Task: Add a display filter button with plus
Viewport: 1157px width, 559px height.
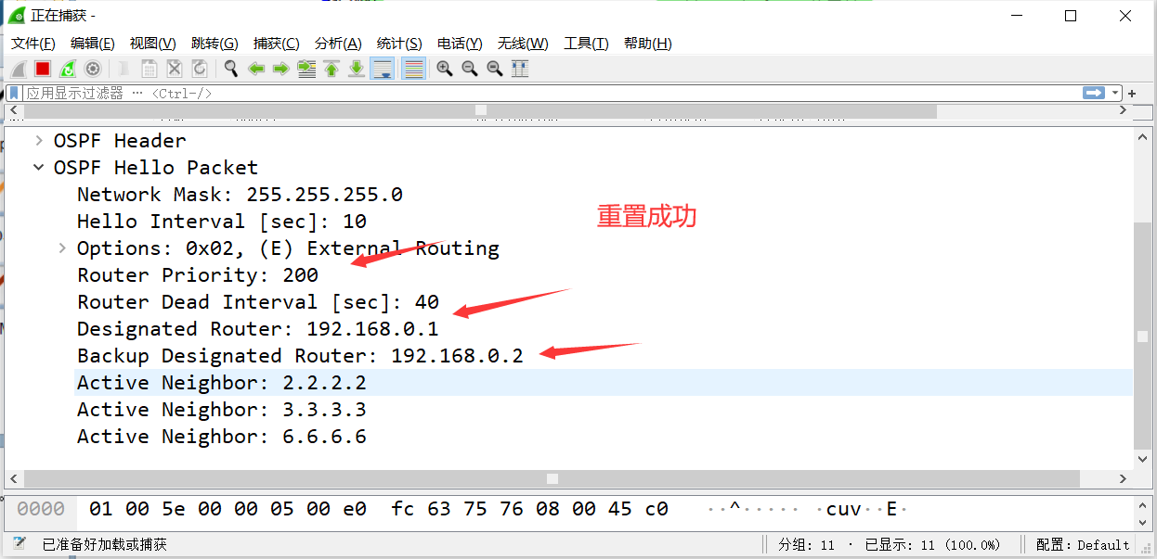Action: click(1132, 94)
